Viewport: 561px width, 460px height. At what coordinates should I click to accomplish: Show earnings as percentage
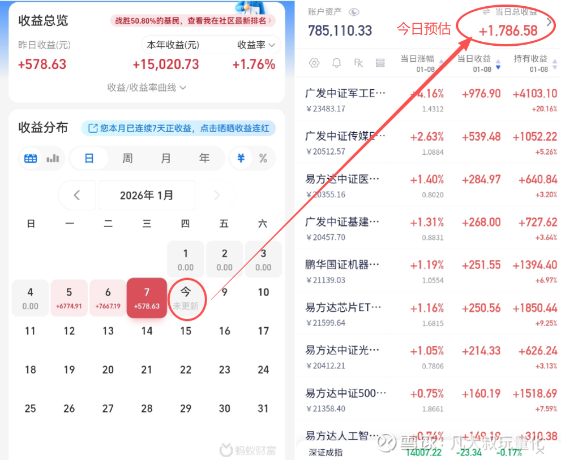tap(263, 158)
